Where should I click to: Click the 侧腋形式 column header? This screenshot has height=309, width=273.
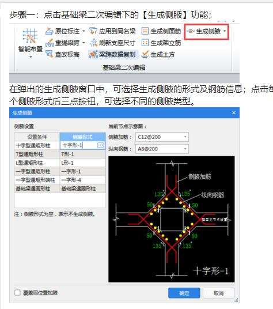(82, 137)
